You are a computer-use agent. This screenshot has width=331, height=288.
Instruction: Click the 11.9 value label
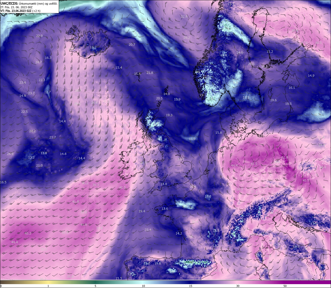coord(192,139)
